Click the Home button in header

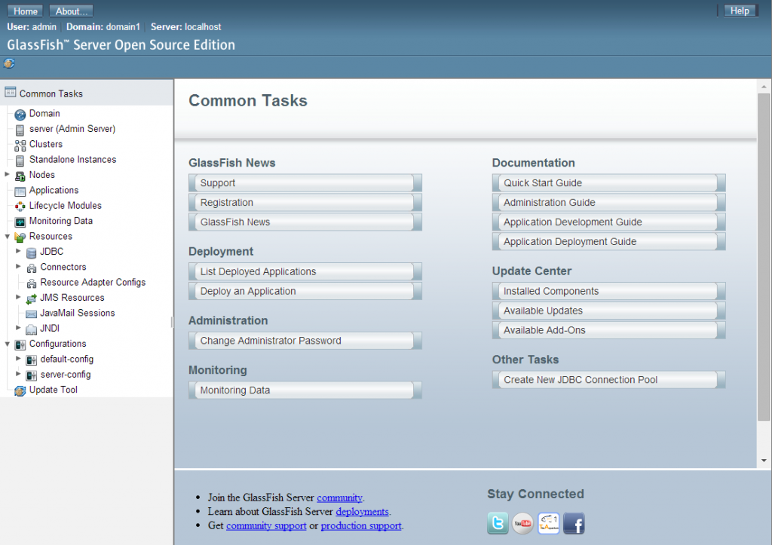(x=26, y=11)
